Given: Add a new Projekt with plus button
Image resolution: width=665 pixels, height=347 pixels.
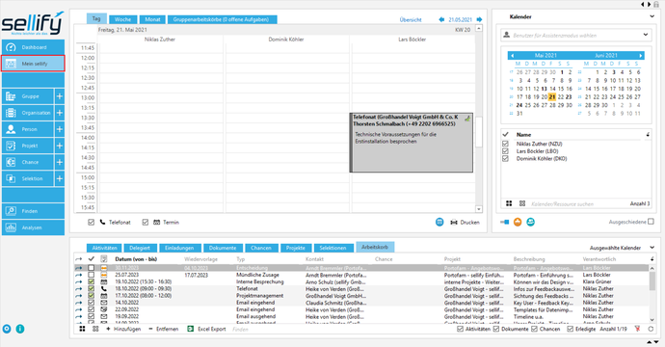Looking at the screenshot, I should coord(60,146).
